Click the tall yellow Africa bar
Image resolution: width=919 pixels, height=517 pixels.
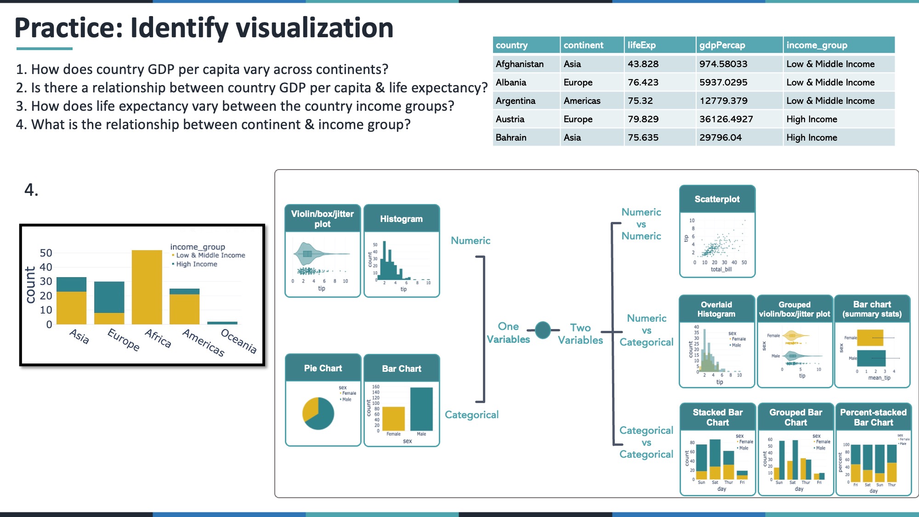pyautogui.click(x=147, y=287)
